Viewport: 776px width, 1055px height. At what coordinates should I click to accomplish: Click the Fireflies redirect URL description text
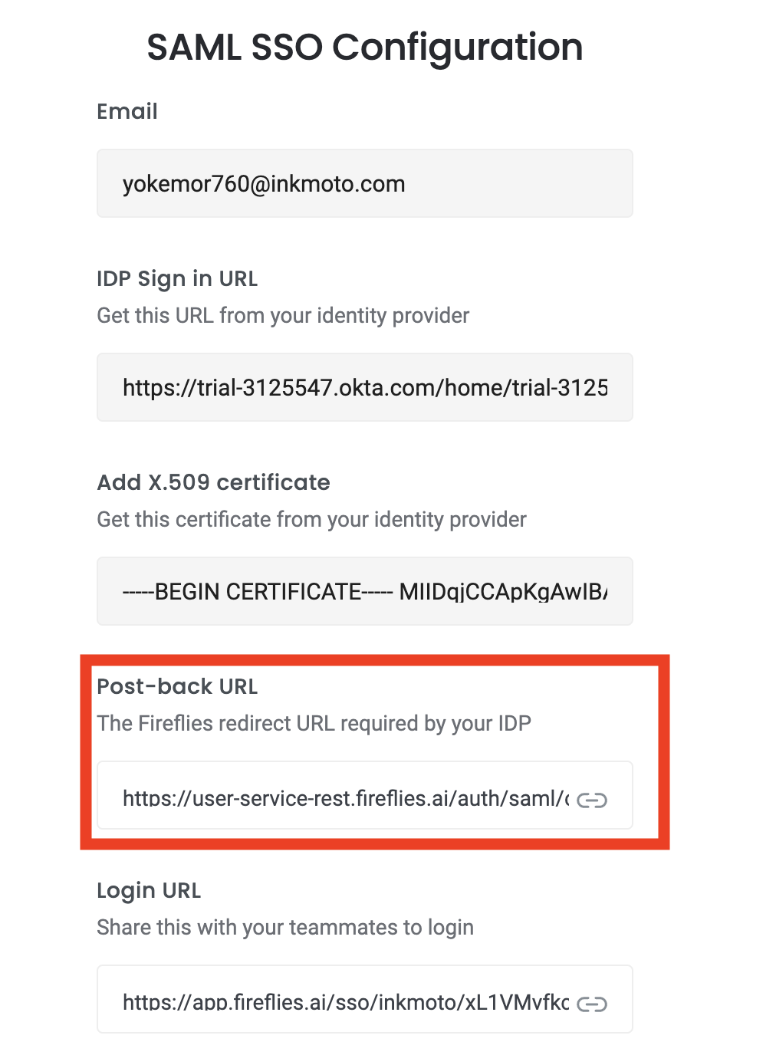pyautogui.click(x=314, y=724)
